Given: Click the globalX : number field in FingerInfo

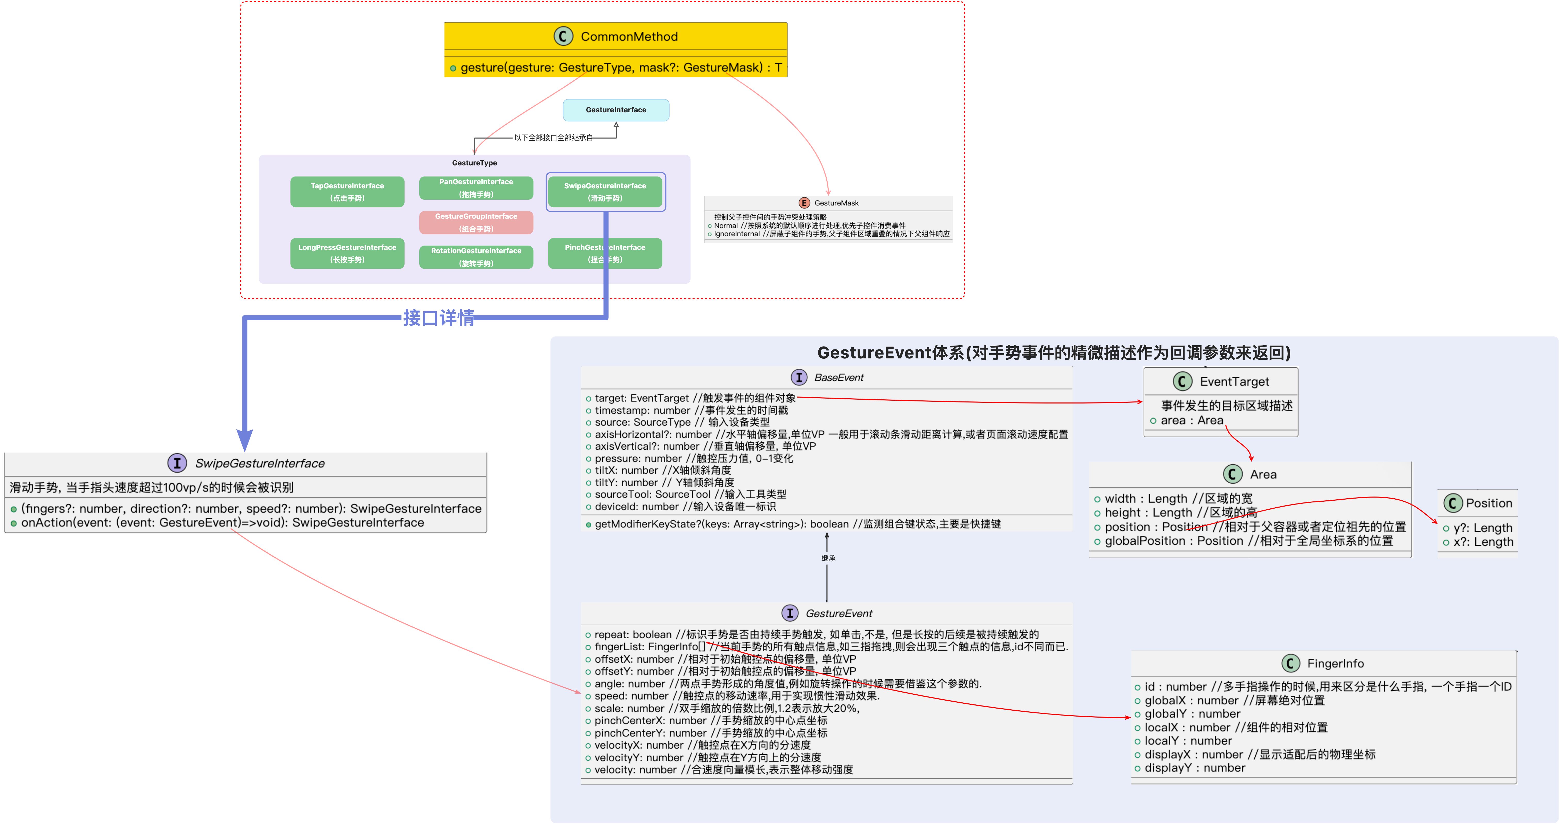Looking at the screenshot, I should coord(1235,700).
